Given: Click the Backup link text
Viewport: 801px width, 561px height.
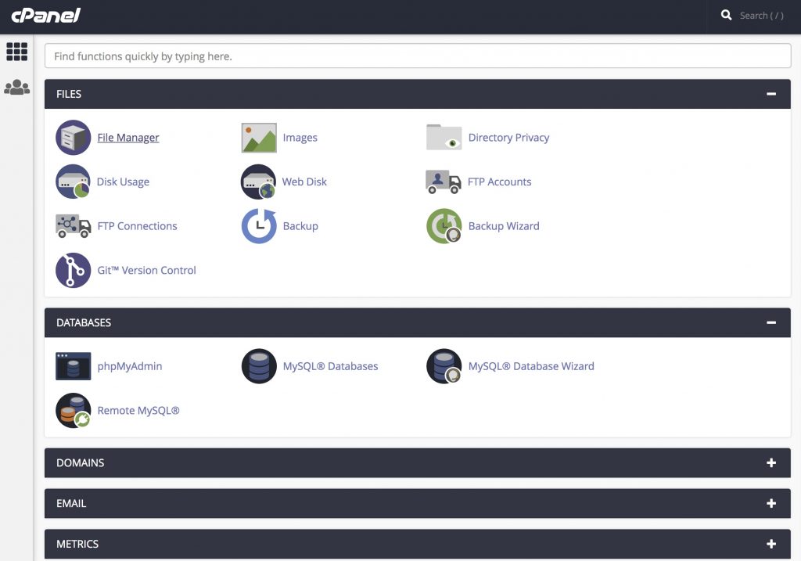Looking at the screenshot, I should click(300, 226).
